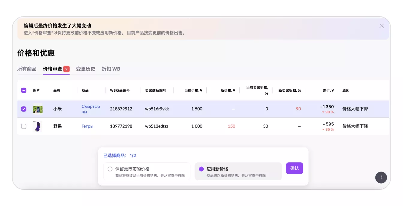Click current seller discount 30
The width and height of the screenshot is (403, 206).
266,126
